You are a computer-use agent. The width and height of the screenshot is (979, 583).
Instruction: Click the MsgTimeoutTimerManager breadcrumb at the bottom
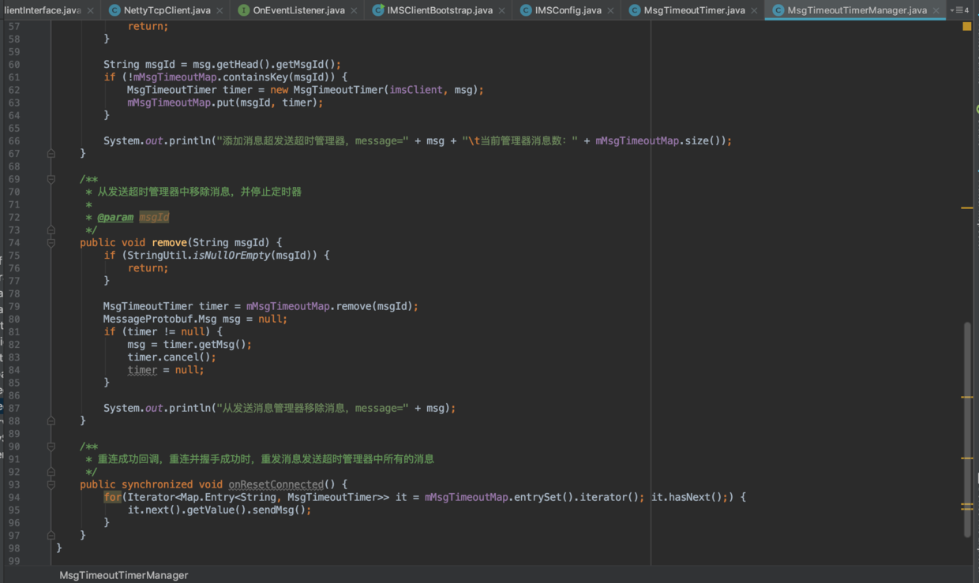[x=123, y=574]
